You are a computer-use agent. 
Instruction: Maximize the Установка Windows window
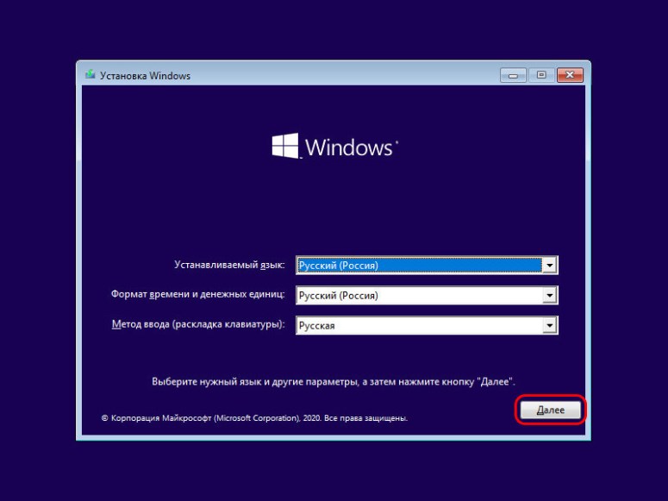tap(541, 75)
